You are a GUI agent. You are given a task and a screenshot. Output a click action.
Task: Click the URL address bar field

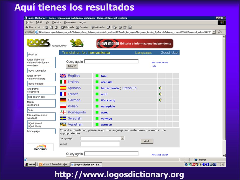coord(125,32)
